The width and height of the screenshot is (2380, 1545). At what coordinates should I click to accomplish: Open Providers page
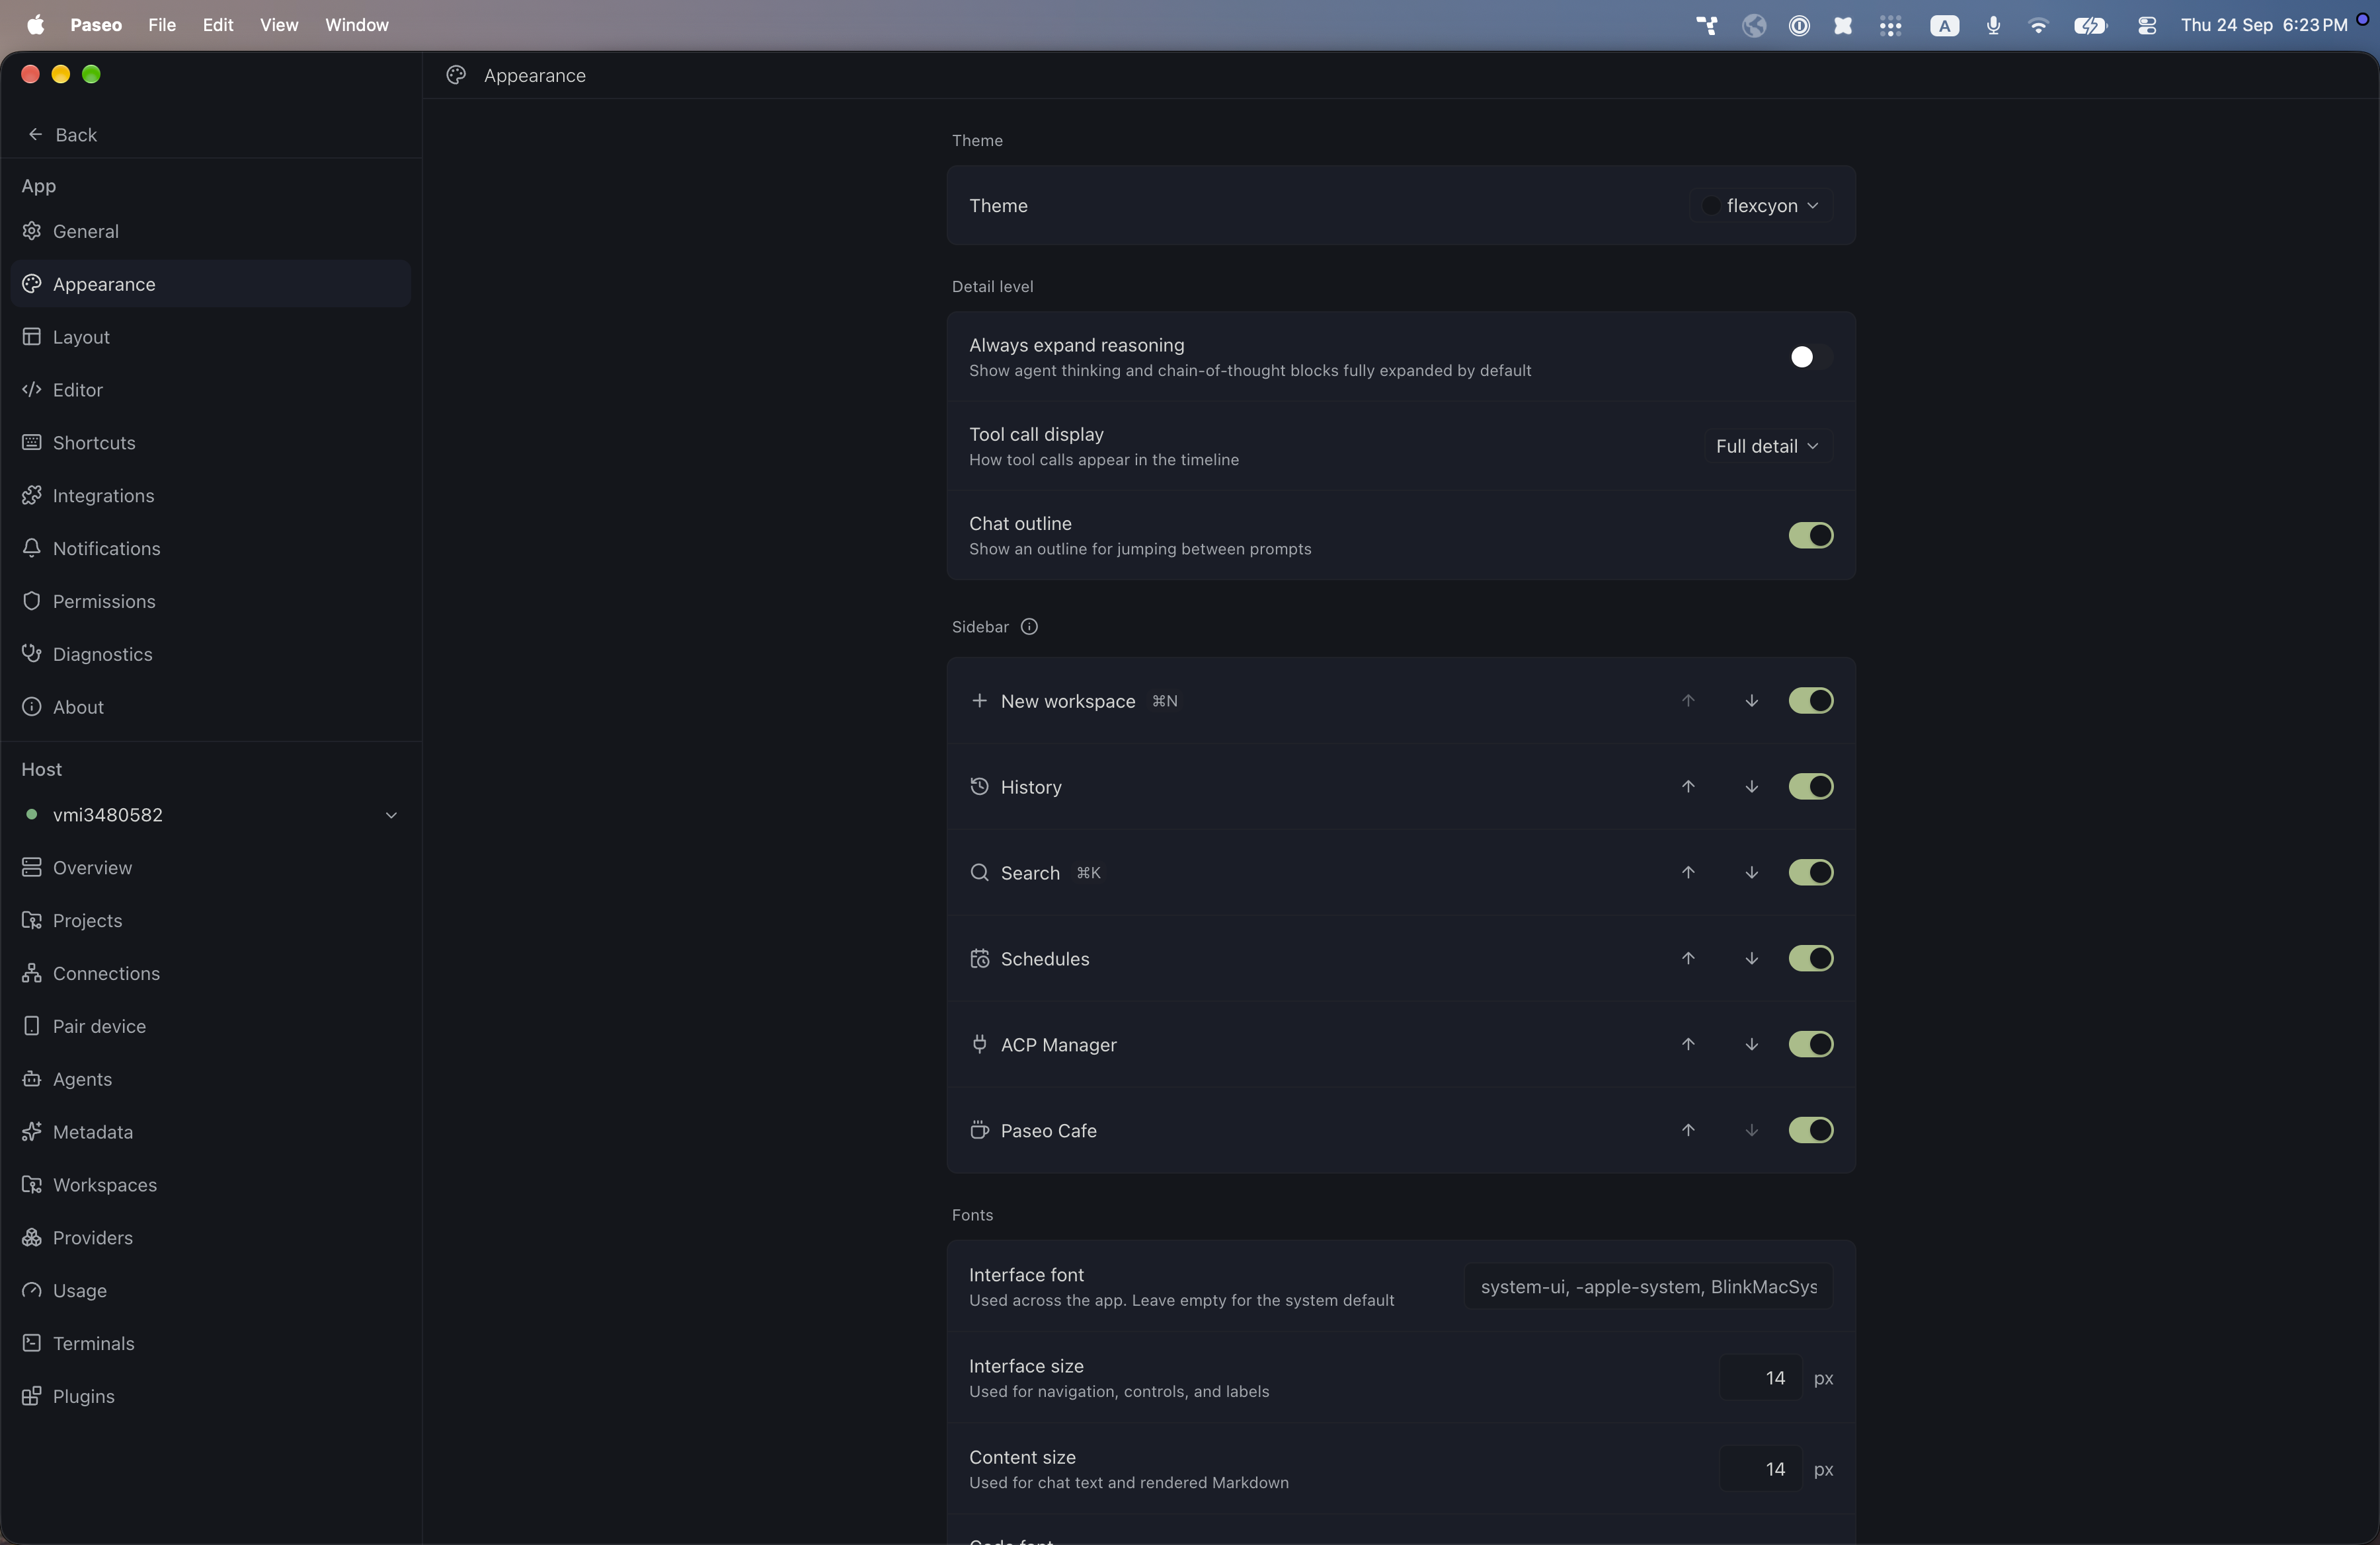210,1238
